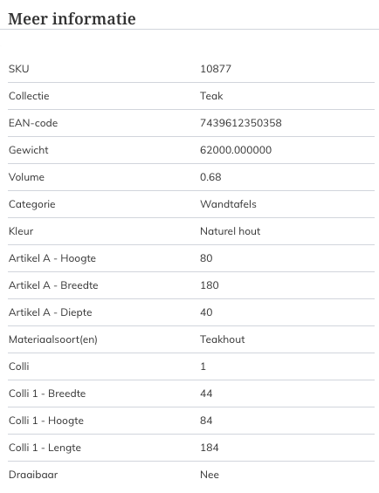
Task: Click the Collectie value Teak
Action: [211, 96]
